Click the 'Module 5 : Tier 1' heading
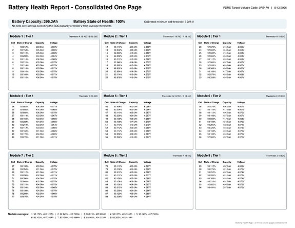 pyautogui.click(x=115, y=96)
